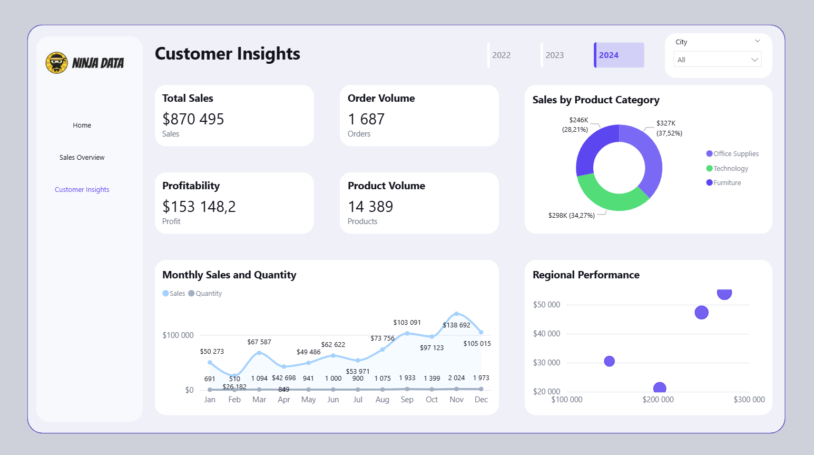Select the $298K (34,27%) donut label

572,216
